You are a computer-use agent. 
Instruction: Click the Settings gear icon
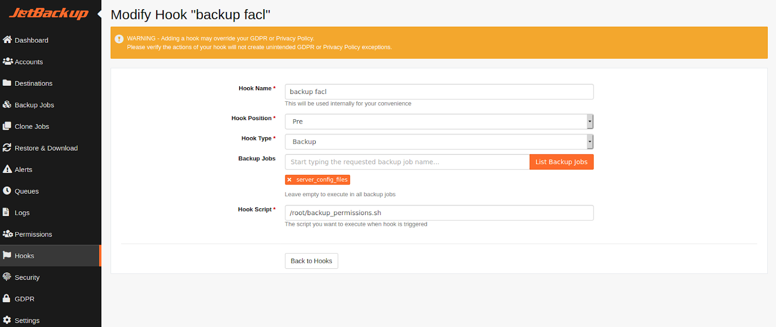click(7, 320)
